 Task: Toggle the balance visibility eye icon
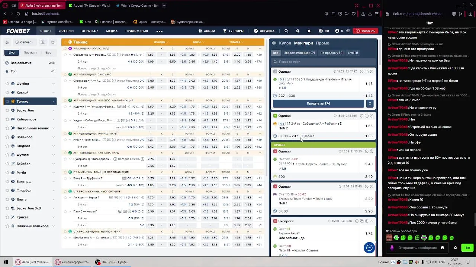[347, 31]
